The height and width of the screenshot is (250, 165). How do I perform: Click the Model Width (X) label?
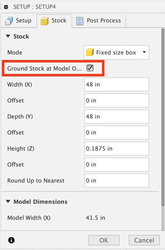pos(29,218)
